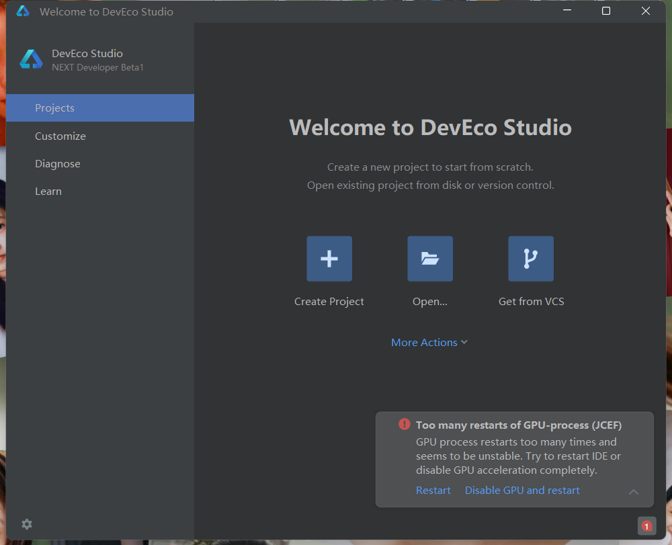Click the DevEco icon in title bar
Screen dimensions: 672x545
pos(23,11)
